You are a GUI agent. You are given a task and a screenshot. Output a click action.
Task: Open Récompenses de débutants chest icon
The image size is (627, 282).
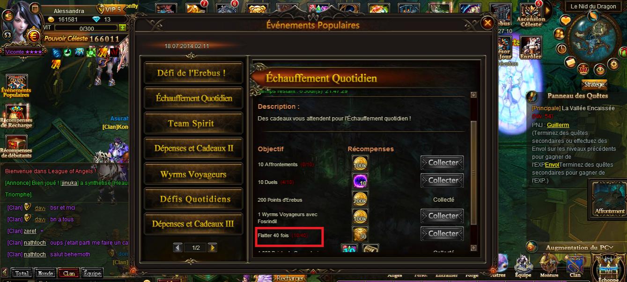16,147
